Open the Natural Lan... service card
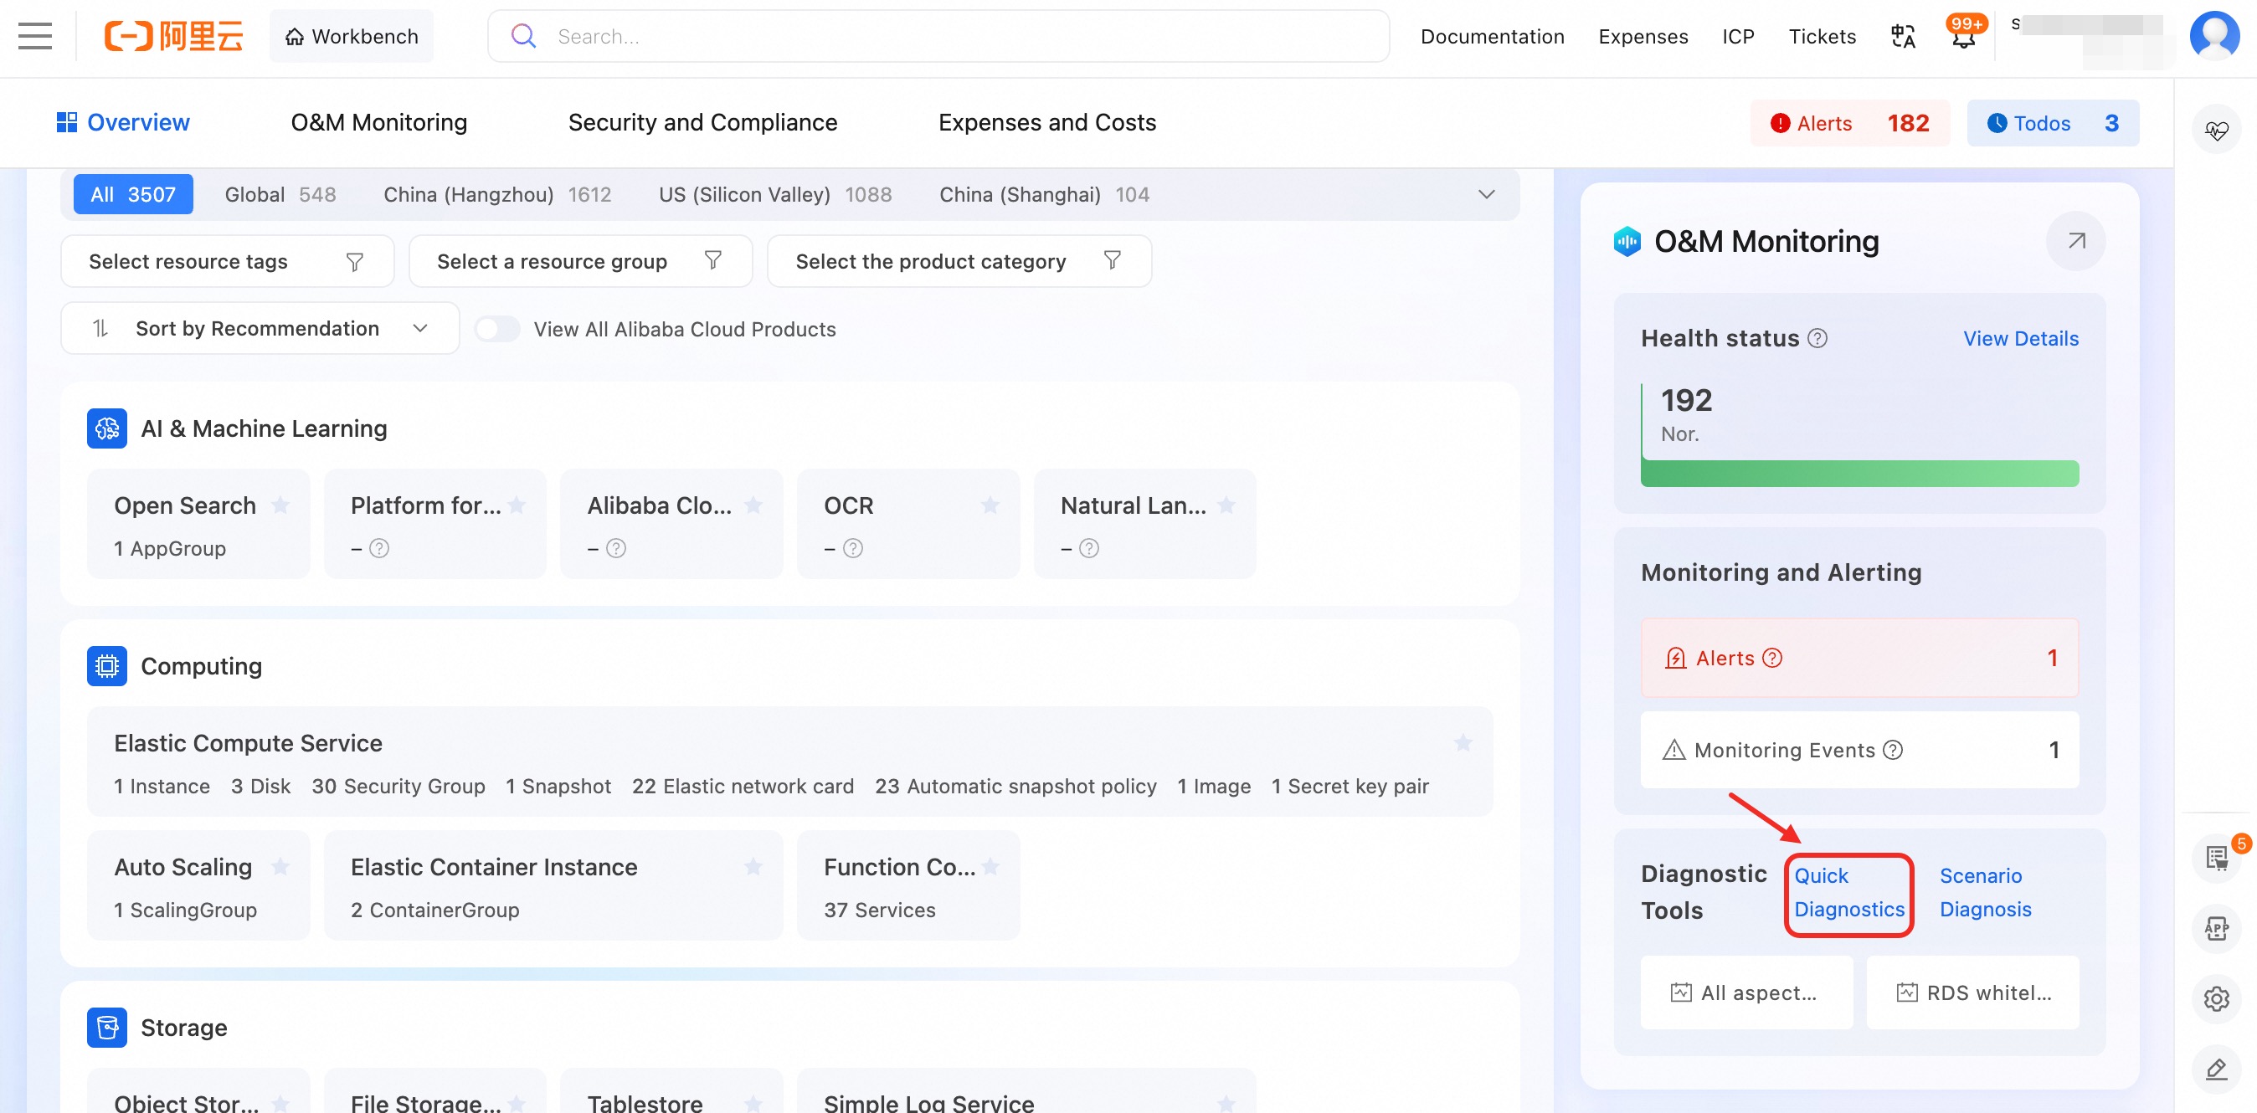This screenshot has width=2257, height=1113. [x=1144, y=524]
